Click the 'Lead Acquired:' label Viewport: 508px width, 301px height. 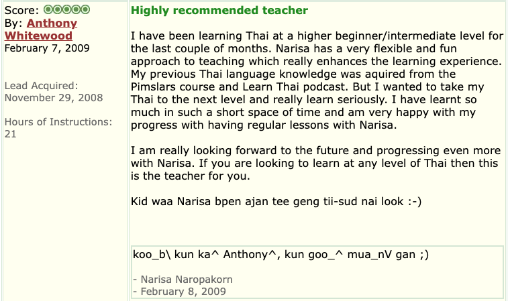(42, 86)
